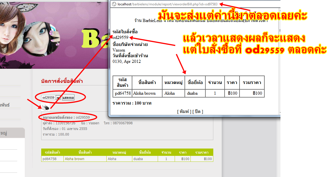Click the [ พิมพ์ ] link in popup

coord(184,112)
